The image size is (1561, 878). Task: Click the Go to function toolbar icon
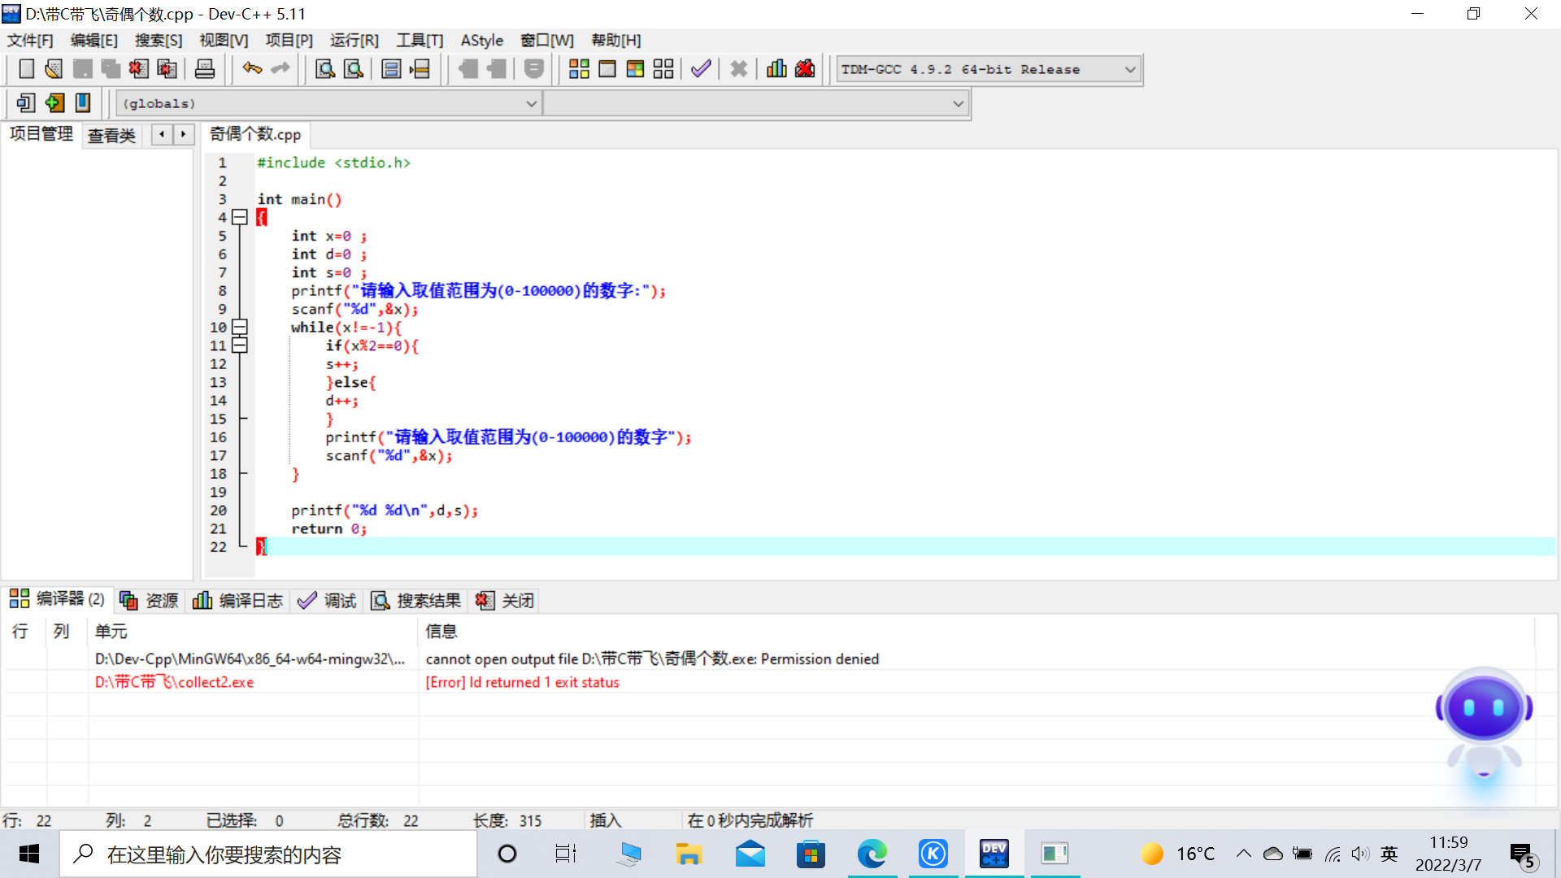tap(391, 69)
